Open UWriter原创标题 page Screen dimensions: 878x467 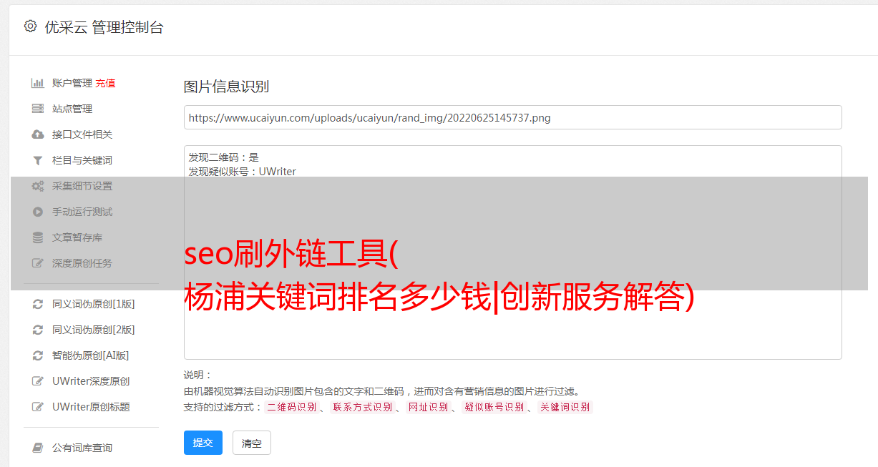click(x=91, y=407)
